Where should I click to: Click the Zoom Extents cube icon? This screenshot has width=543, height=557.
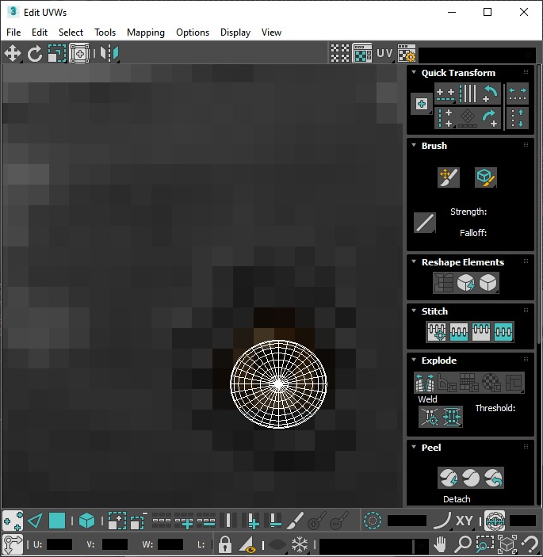[x=507, y=544]
